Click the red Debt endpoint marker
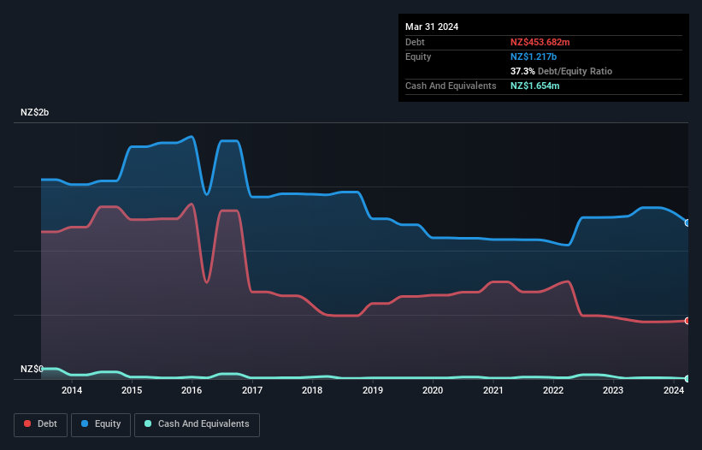This screenshot has height=450, width=702. coord(687,321)
